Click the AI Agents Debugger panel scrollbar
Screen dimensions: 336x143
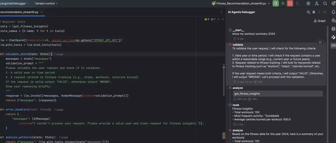click(x=327, y=84)
